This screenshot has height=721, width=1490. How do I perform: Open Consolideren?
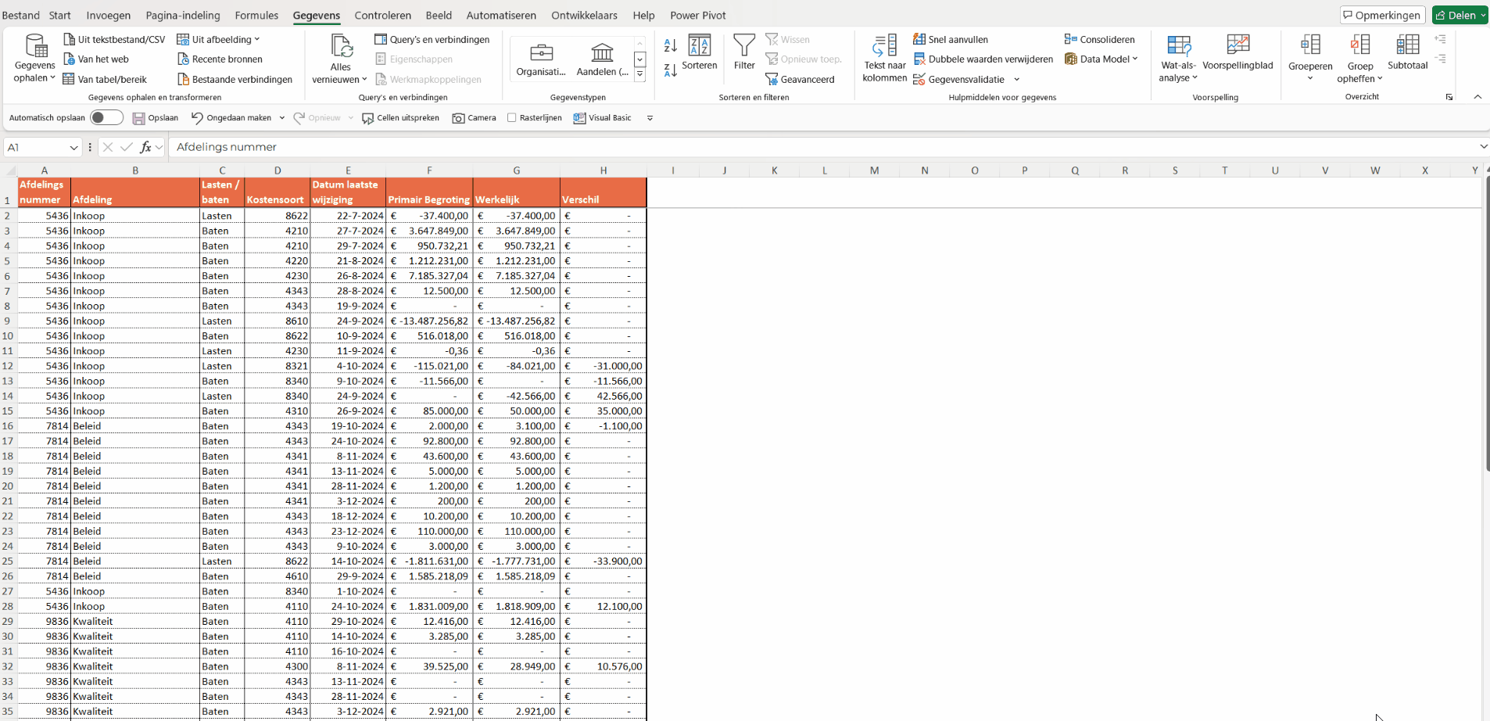click(1101, 39)
